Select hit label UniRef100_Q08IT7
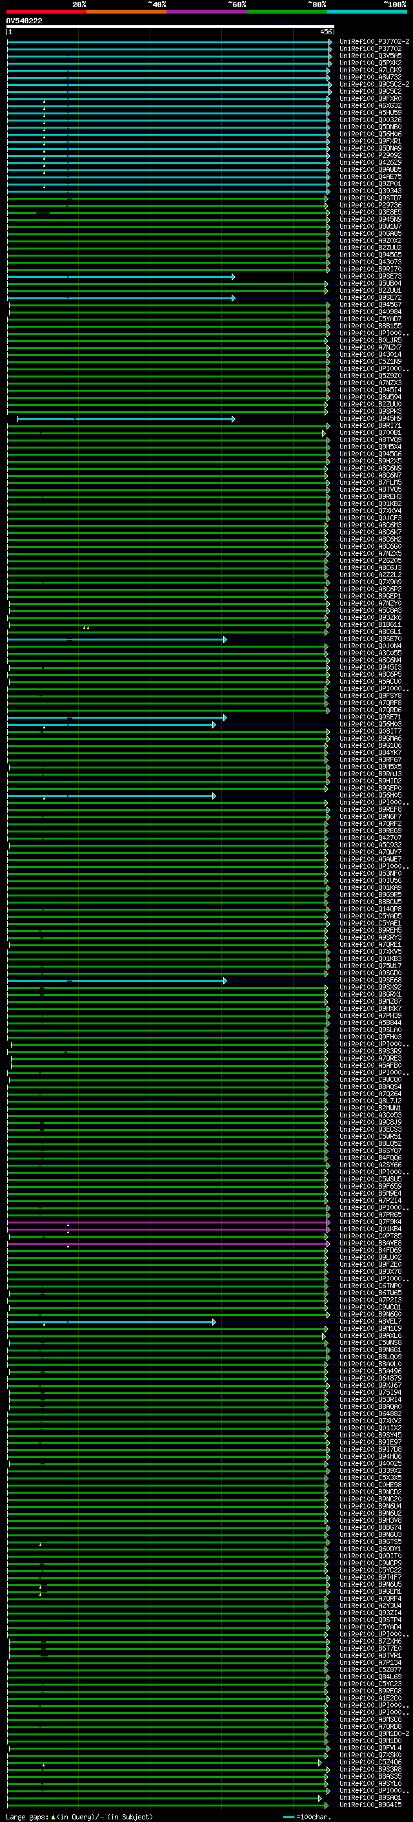 tap(370, 732)
